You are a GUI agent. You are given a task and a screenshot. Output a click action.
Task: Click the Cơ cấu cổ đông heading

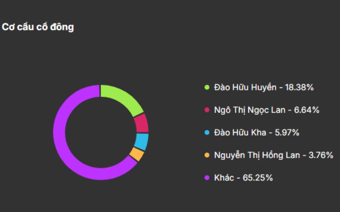click(x=38, y=27)
